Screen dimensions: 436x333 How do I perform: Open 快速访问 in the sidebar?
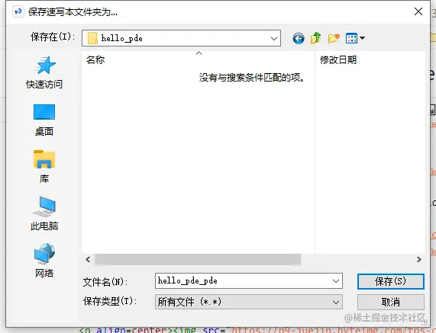pos(44,72)
